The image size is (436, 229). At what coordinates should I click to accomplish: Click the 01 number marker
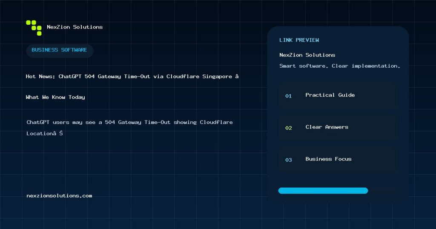coord(288,96)
